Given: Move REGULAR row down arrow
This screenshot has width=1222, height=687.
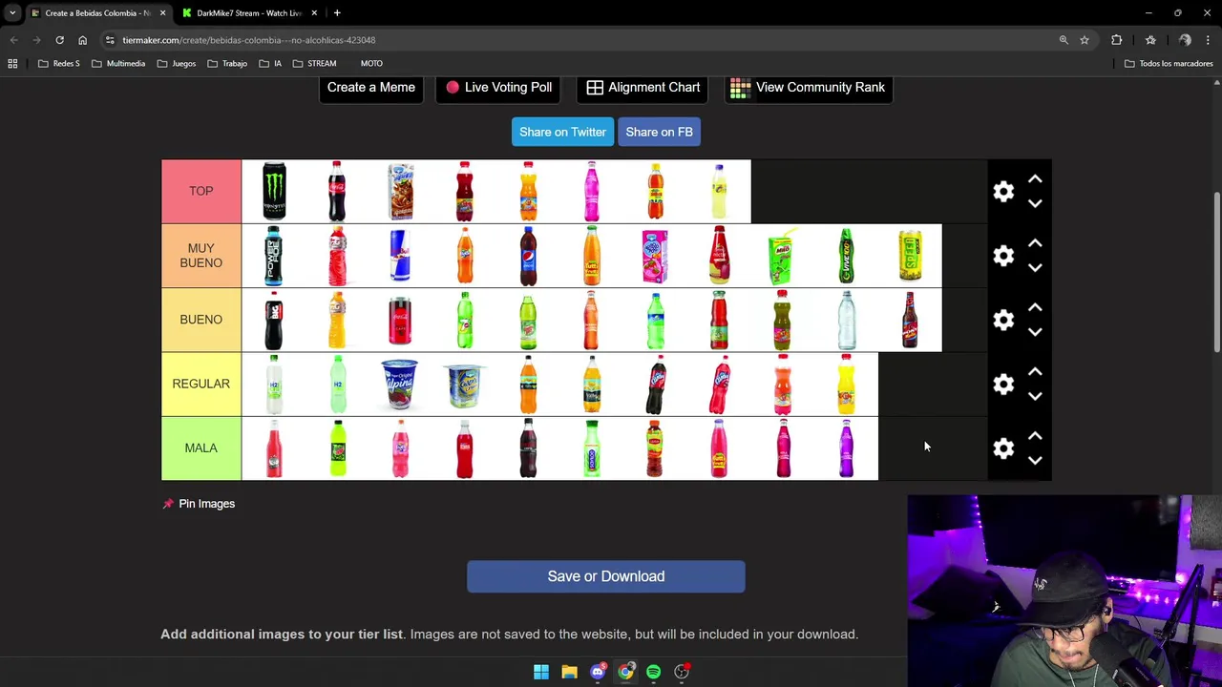Looking at the screenshot, I should pyautogui.click(x=1035, y=396).
